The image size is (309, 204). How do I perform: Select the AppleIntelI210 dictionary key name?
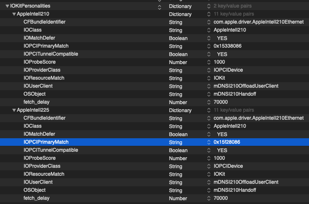click(33, 14)
